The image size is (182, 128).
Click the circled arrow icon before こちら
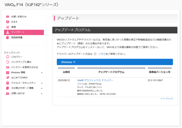(x=95, y=54)
